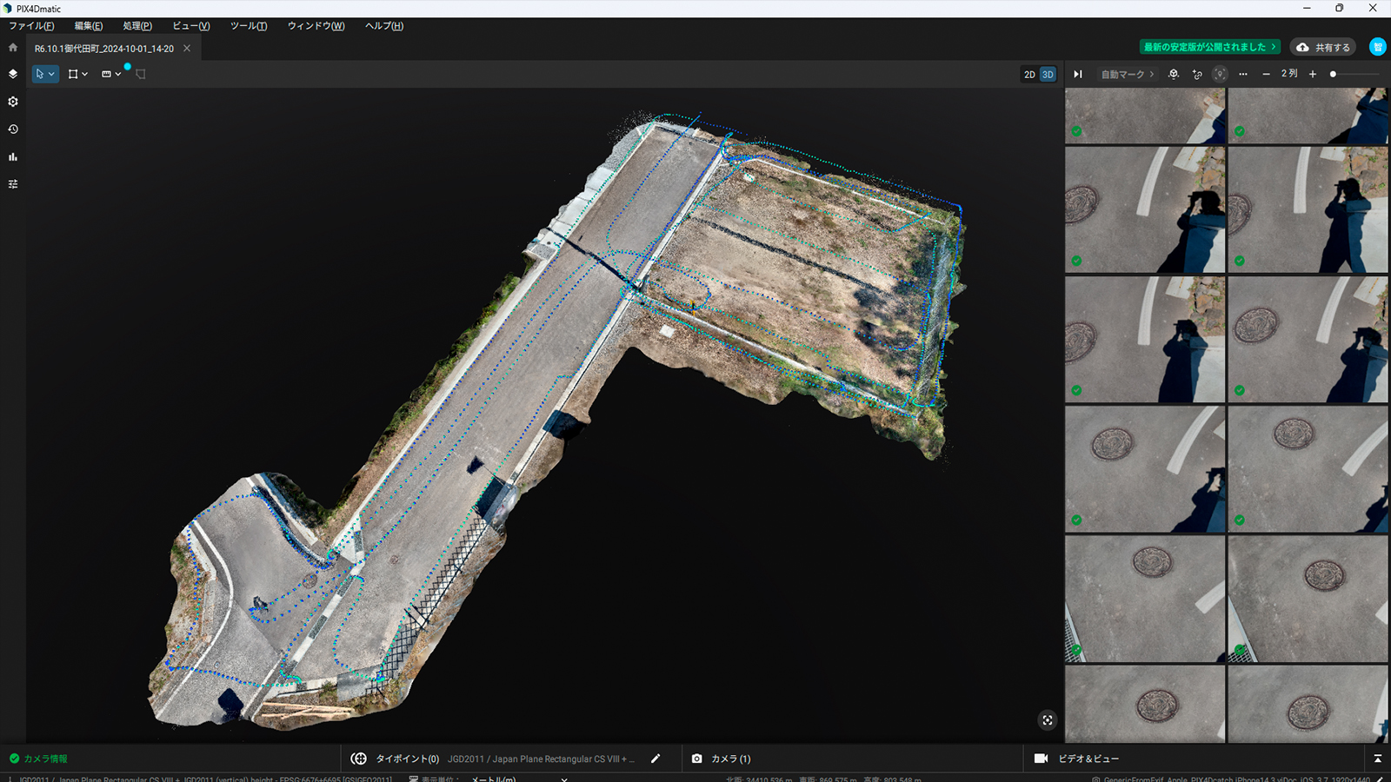Choose the region bounding box tool
This screenshot has width=1391, height=782.
click(x=73, y=74)
